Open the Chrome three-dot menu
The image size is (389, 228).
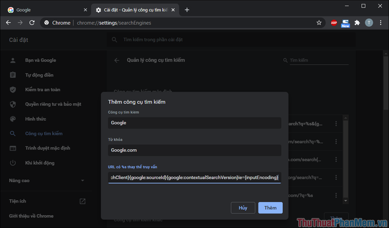[x=381, y=23]
